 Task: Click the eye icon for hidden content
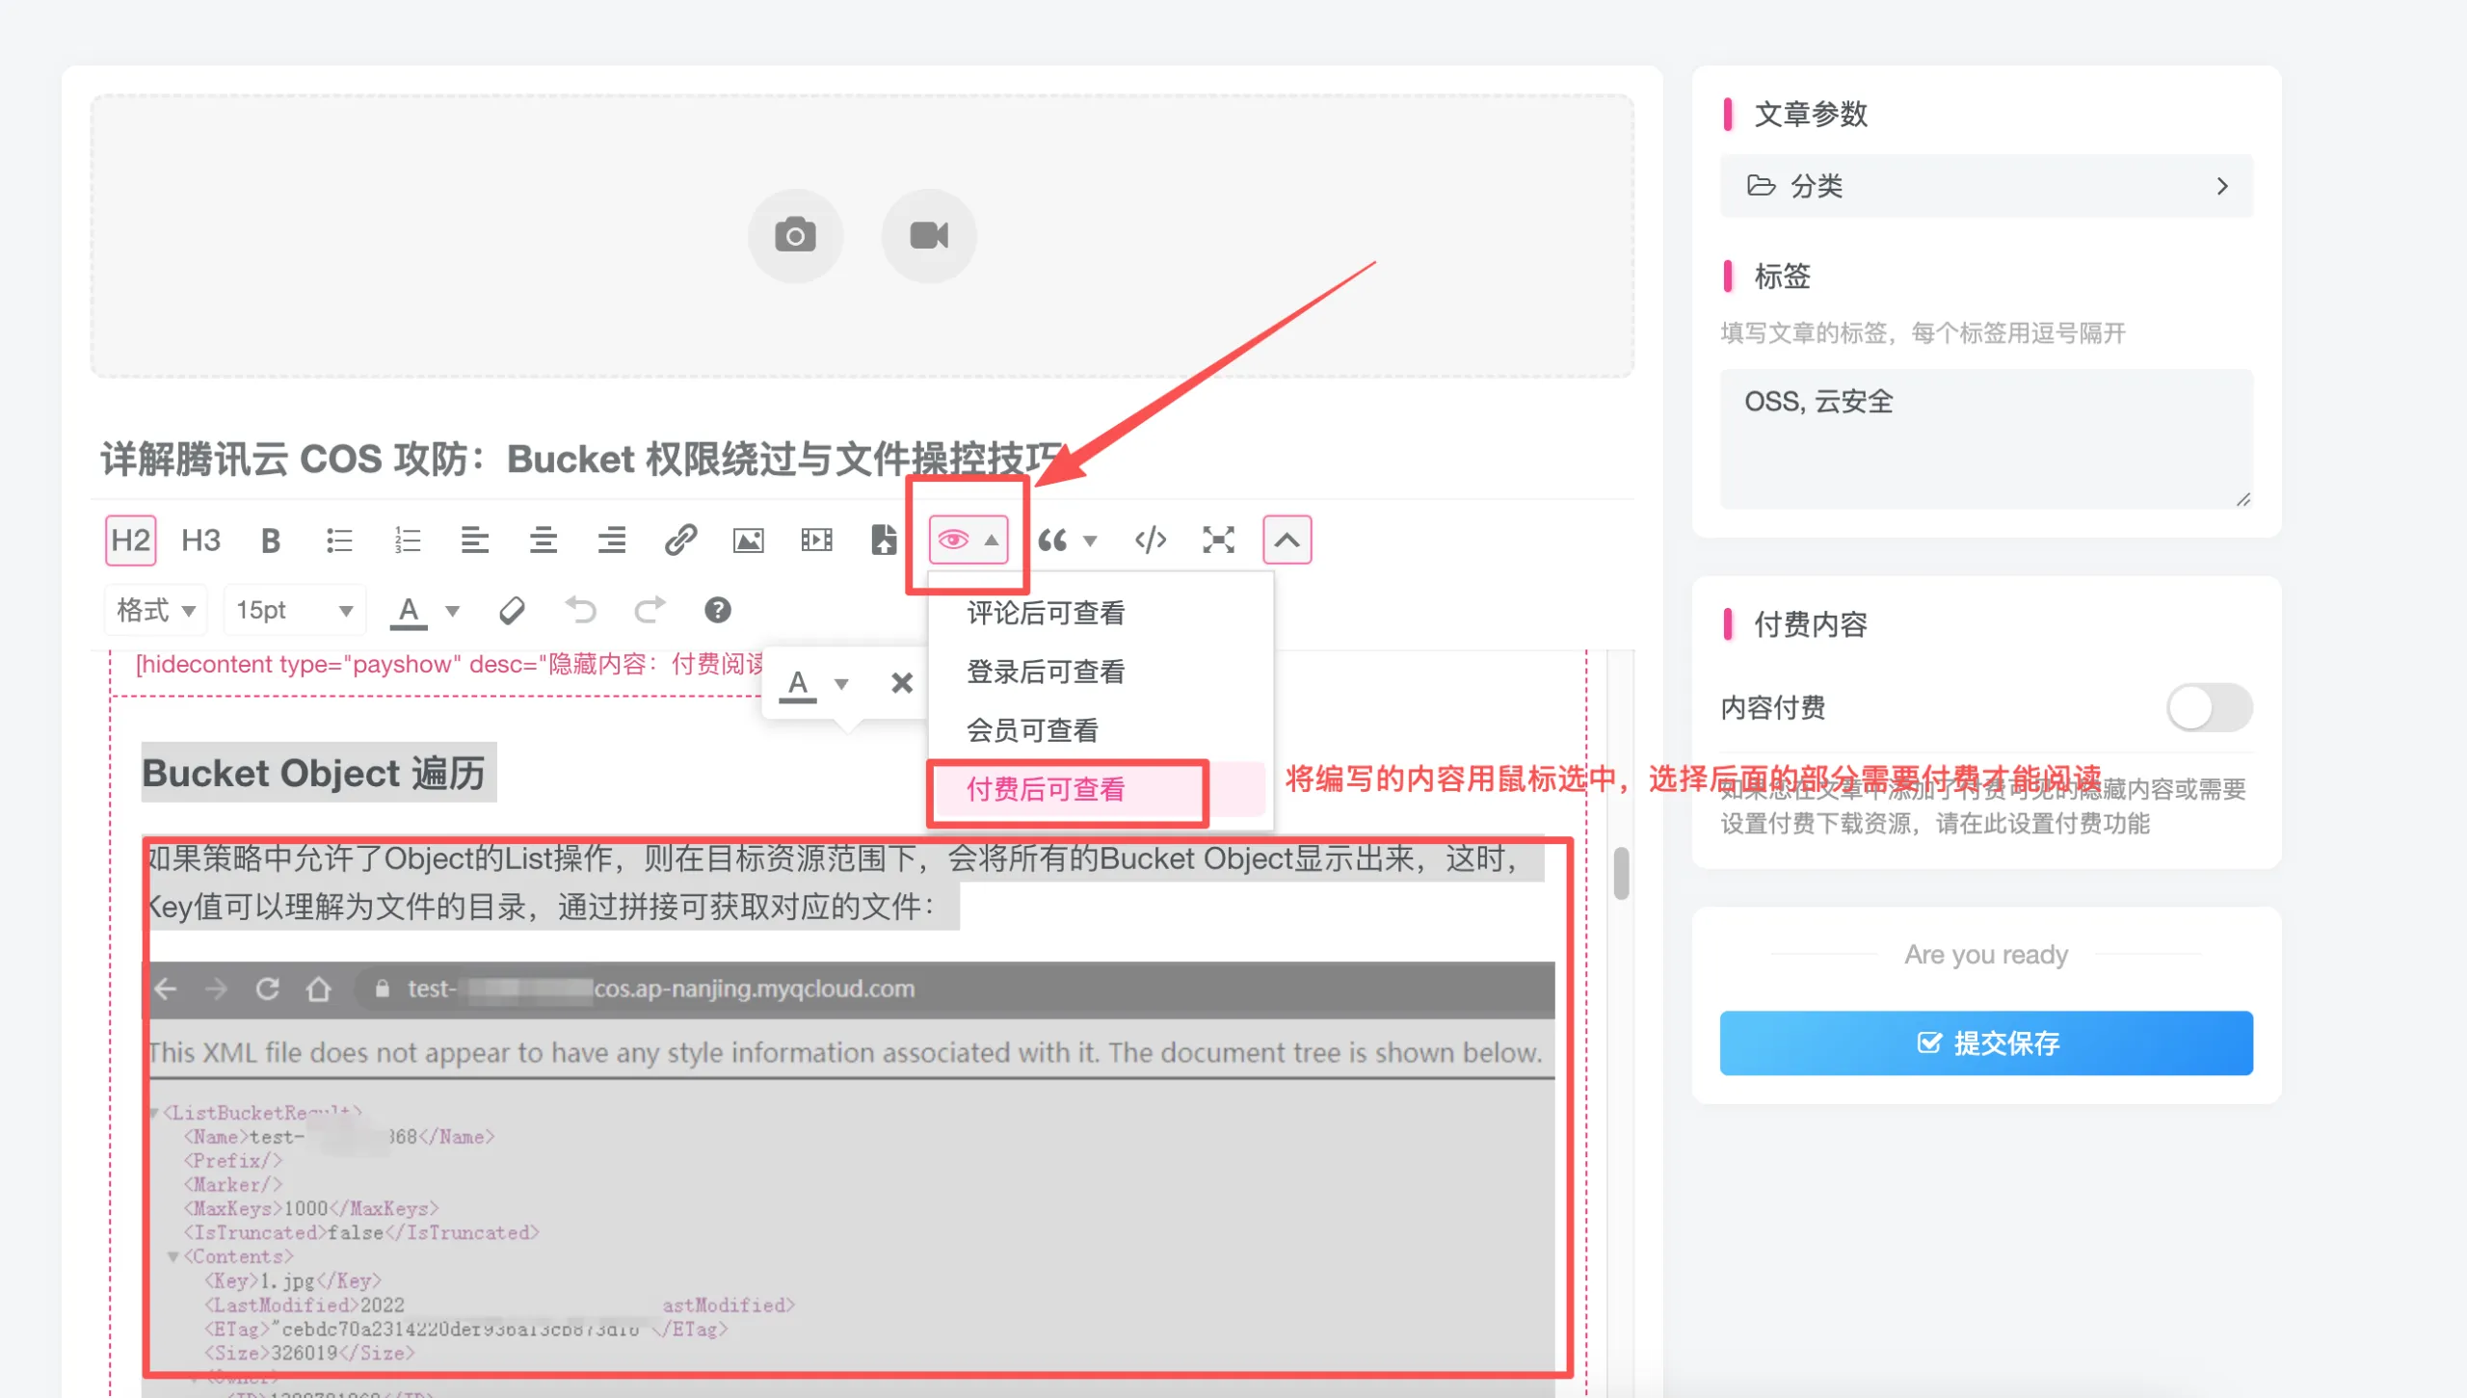(954, 540)
